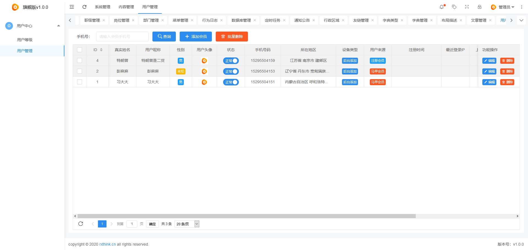Click 删除 for the 彭麻麻 row

[x=507, y=71]
